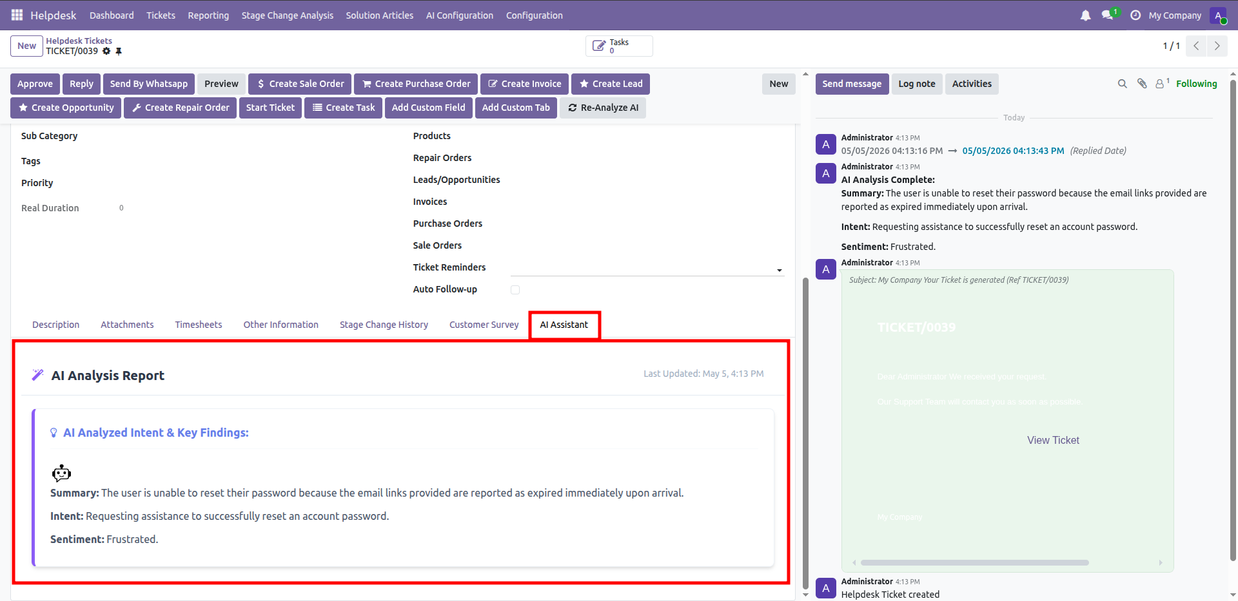
Task: Open the Tasks smart button
Action: 619,46
